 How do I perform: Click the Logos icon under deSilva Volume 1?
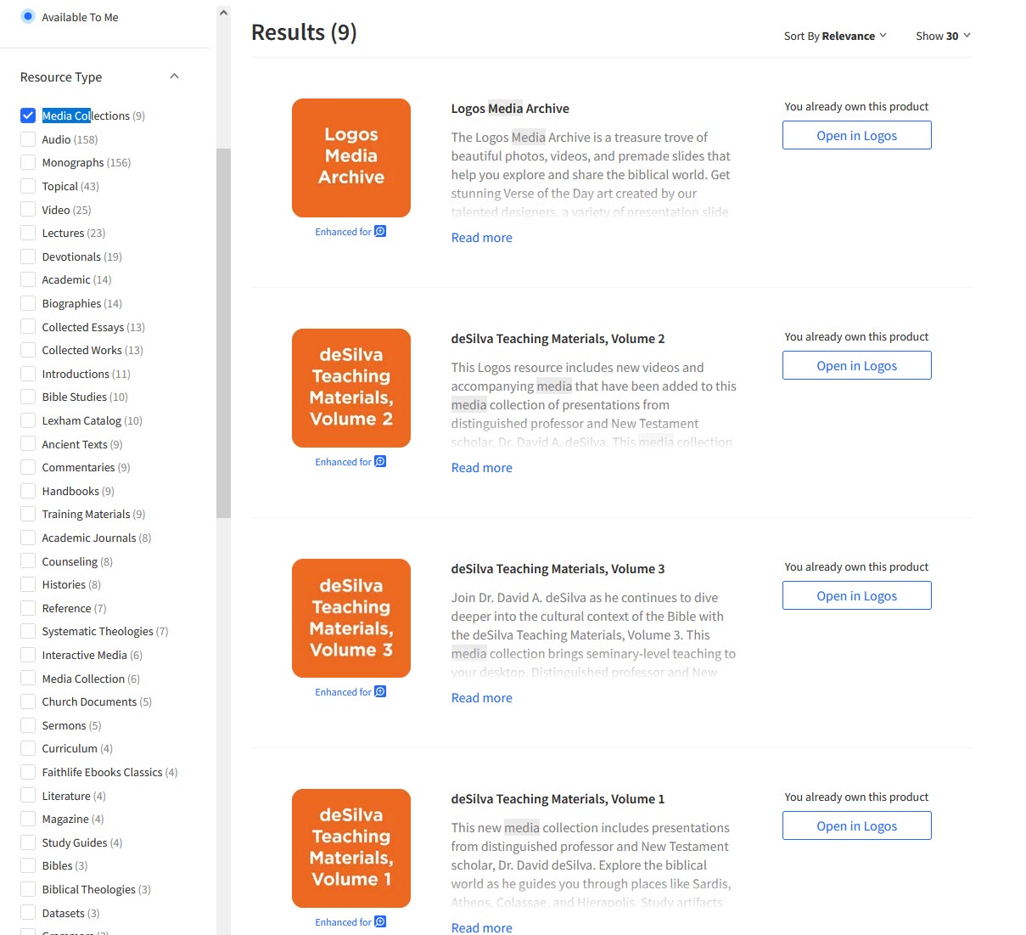pyautogui.click(x=380, y=921)
